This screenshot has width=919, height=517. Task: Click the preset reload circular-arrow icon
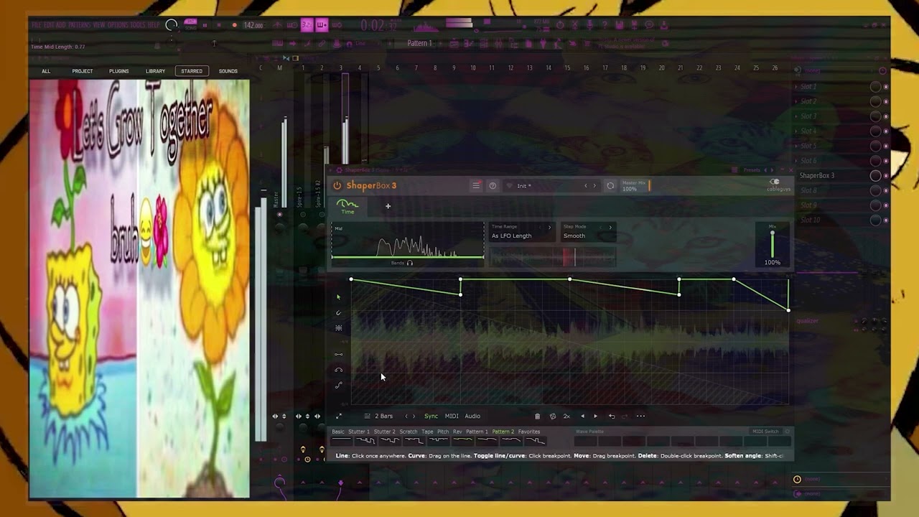pos(610,185)
